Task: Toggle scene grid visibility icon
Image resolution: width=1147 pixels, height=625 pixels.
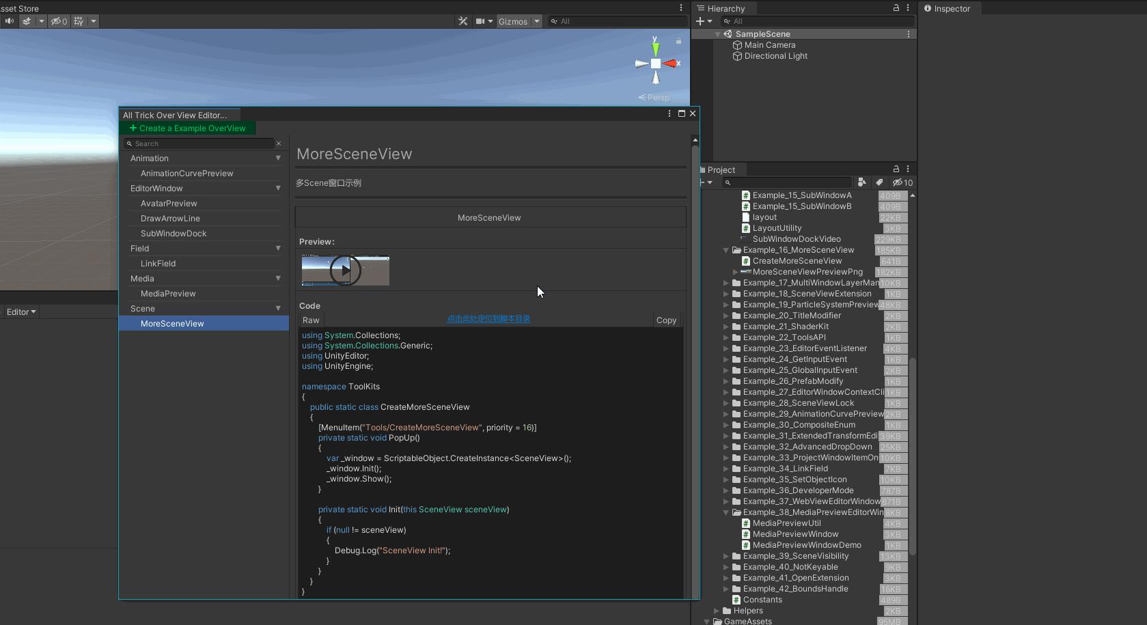Action: 79,21
